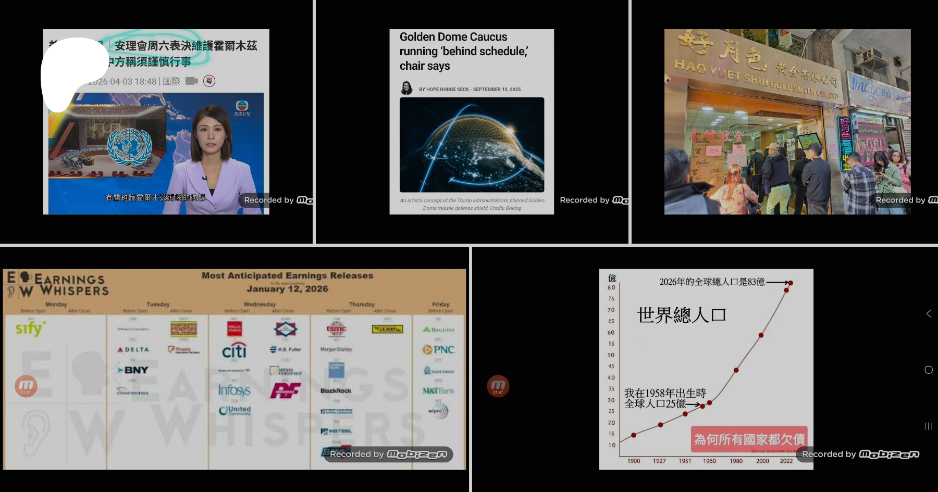Tap the Mobizen bubble showing 01:47
The image size is (938, 492).
(498, 386)
